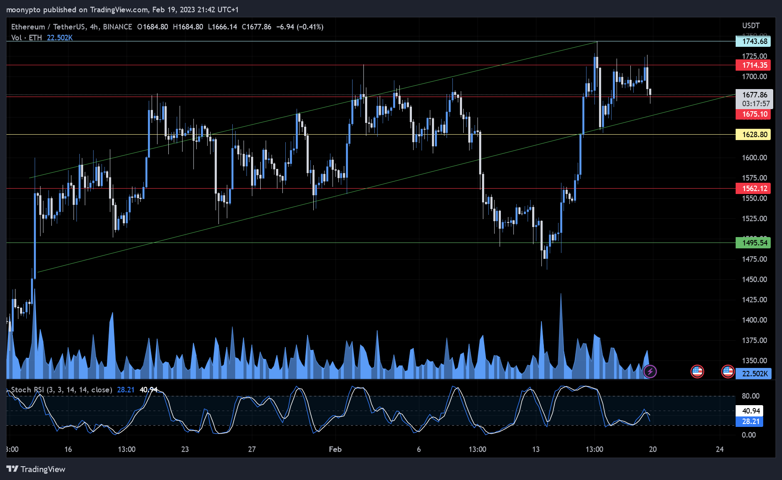Click the purple lightning event icon
This screenshot has height=480, width=782.
pos(650,371)
